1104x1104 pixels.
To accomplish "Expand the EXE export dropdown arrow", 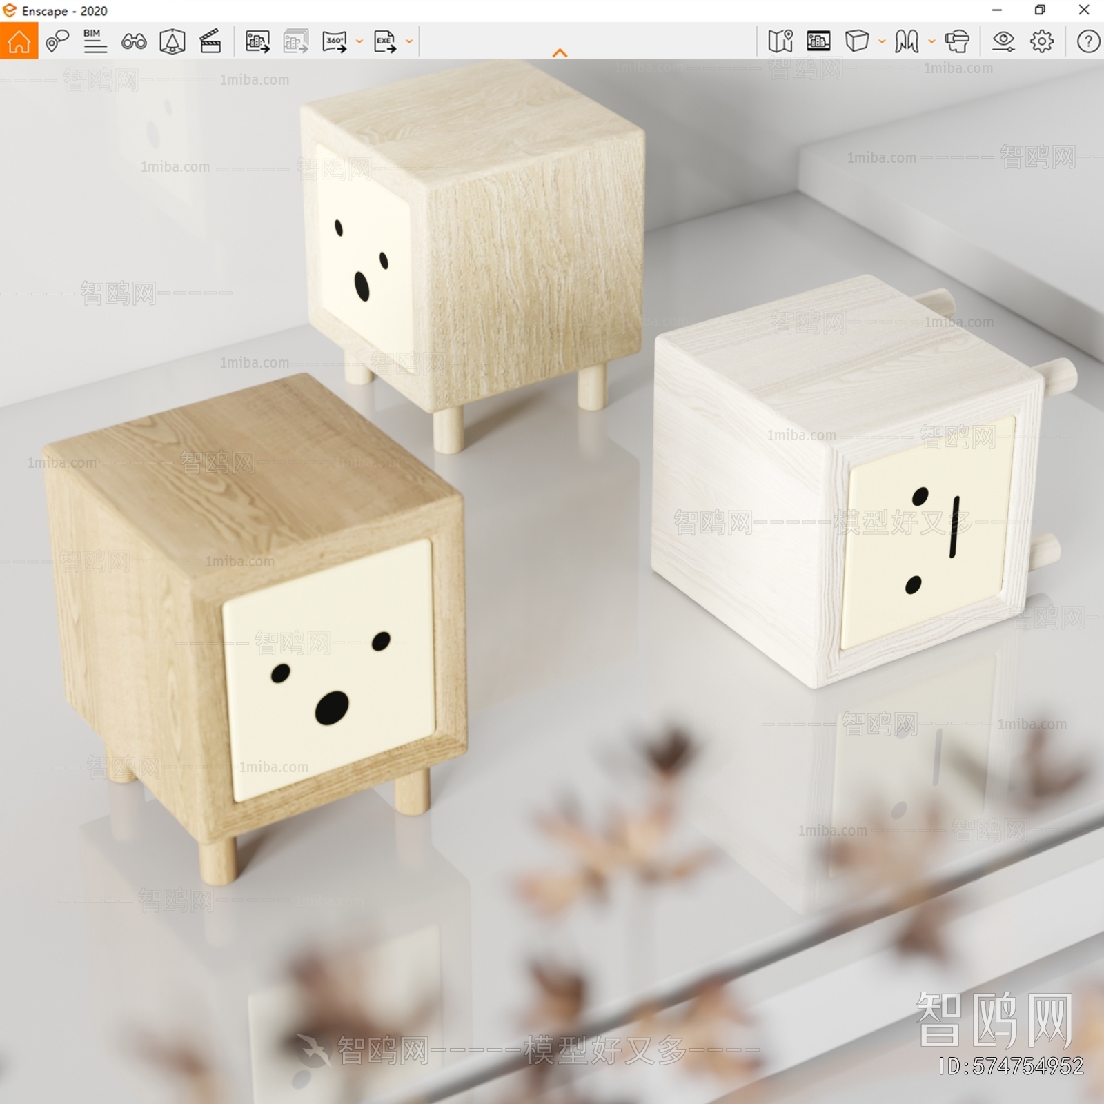I will (x=409, y=41).
